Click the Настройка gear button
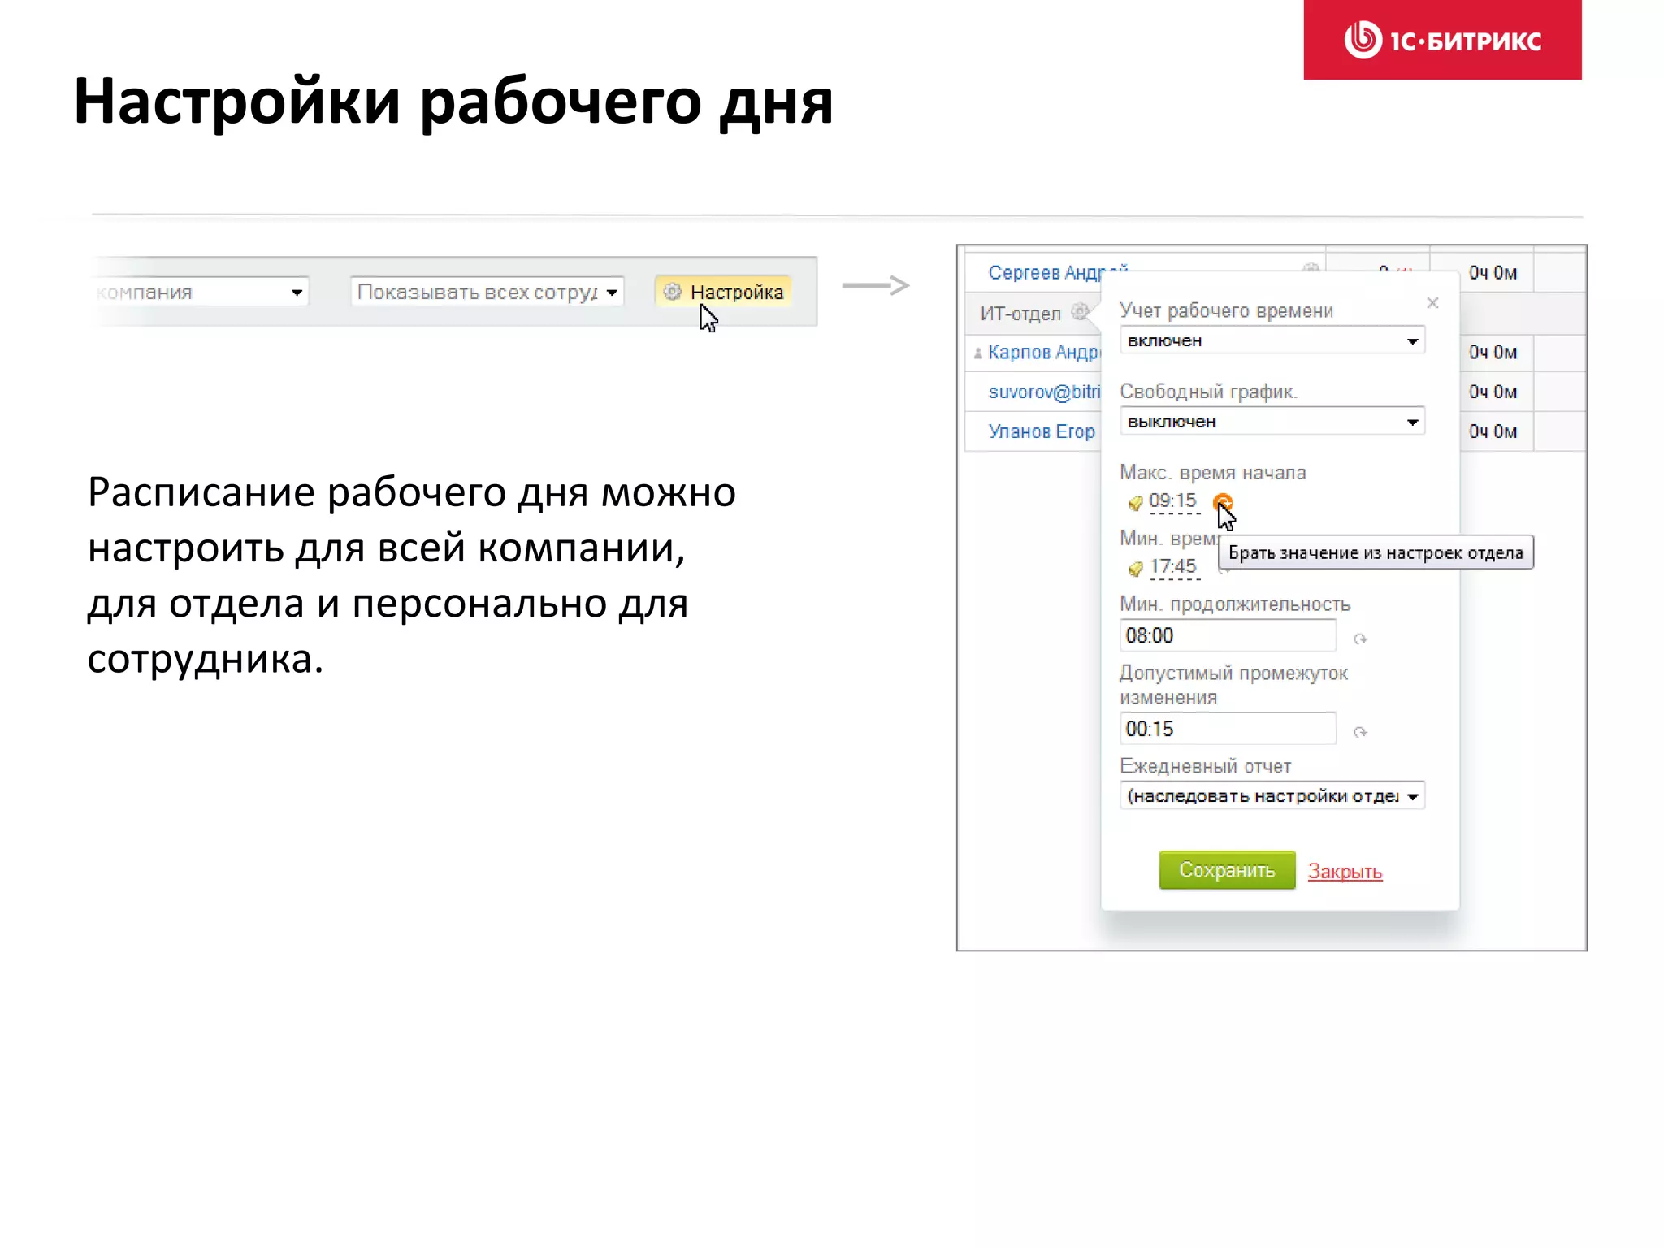Viewport: 1664px width, 1248px height. click(723, 292)
